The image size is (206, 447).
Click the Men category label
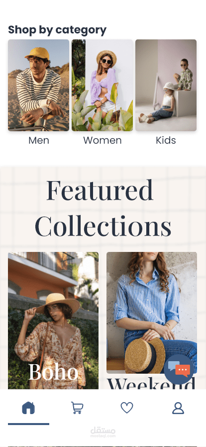[x=39, y=140]
